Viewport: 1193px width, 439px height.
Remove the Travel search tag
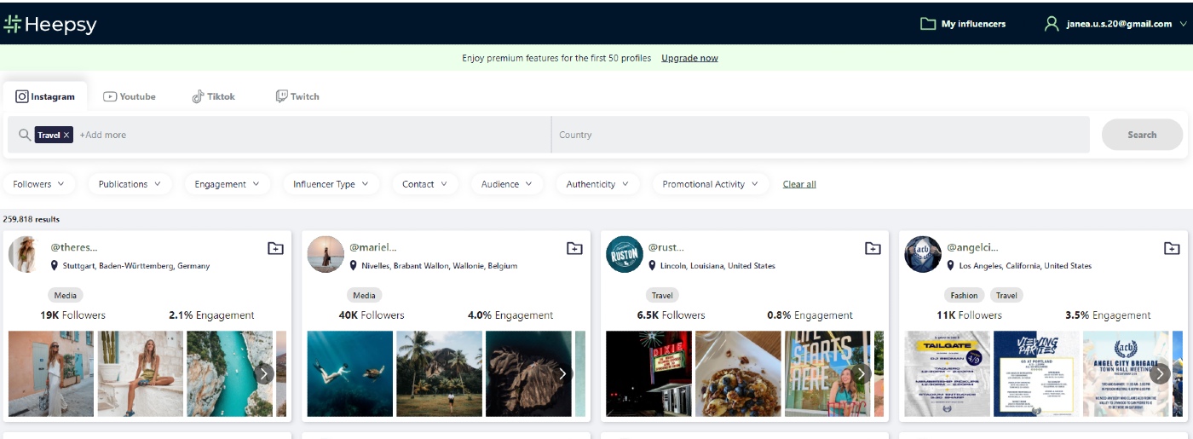tap(66, 136)
